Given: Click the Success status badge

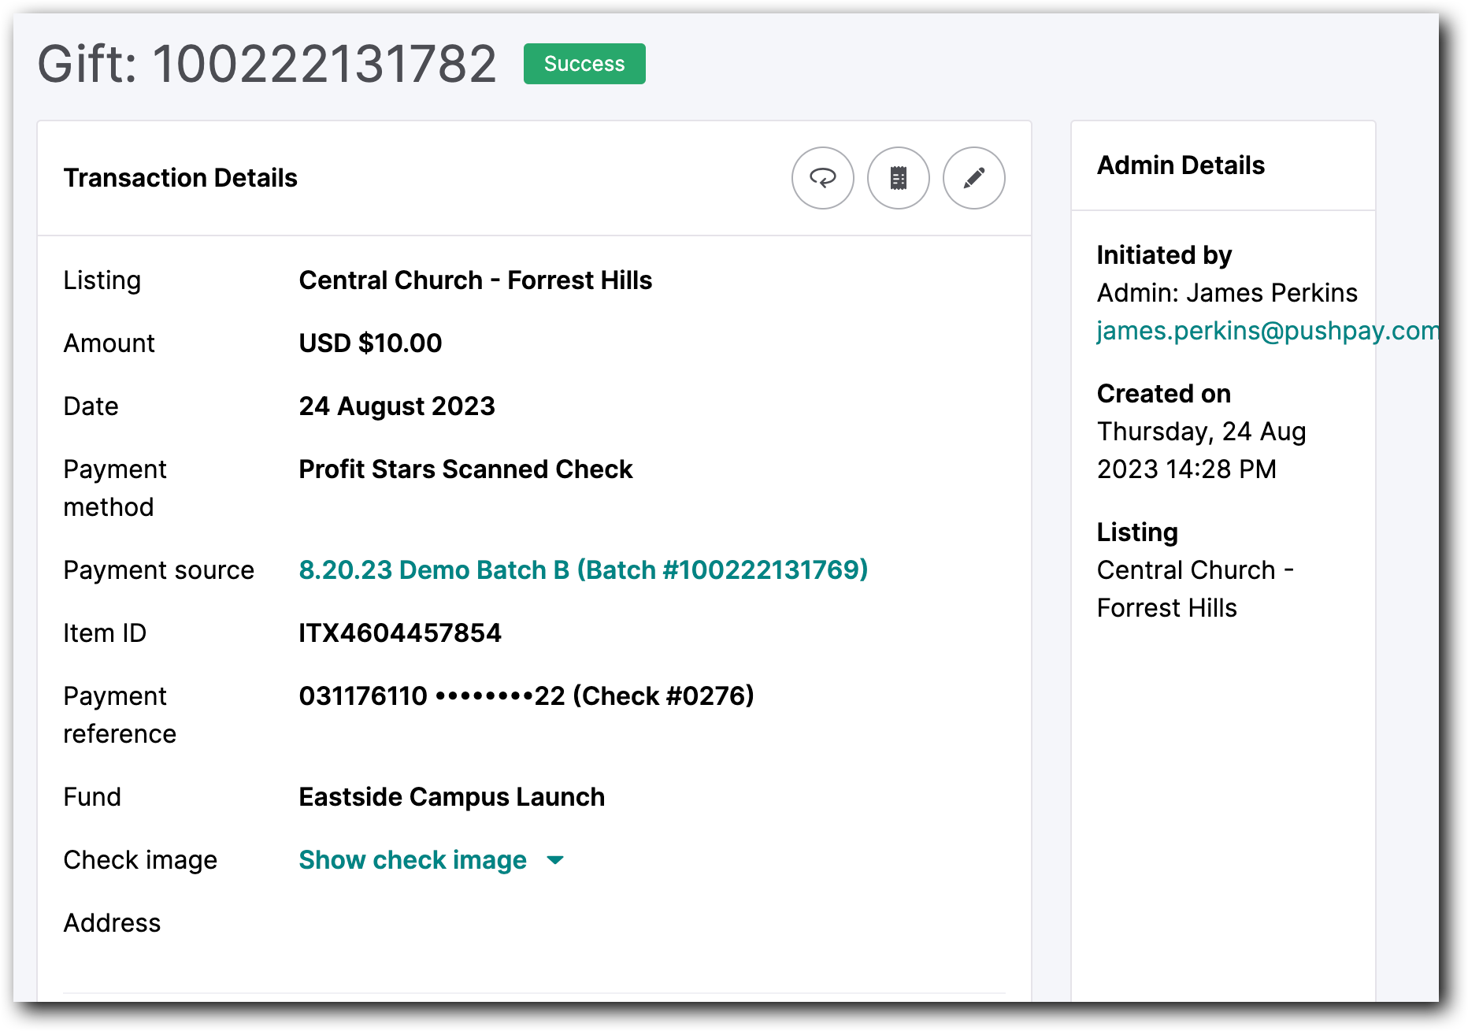Looking at the screenshot, I should [584, 64].
